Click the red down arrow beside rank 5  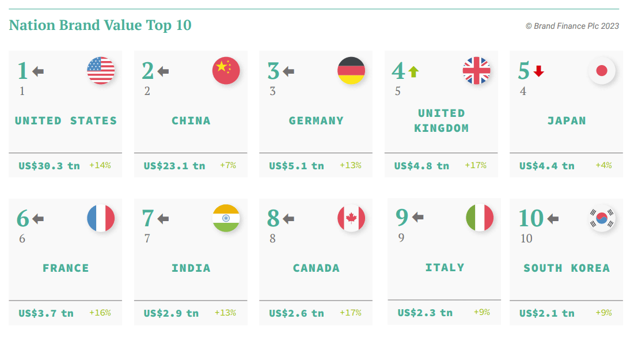539,71
